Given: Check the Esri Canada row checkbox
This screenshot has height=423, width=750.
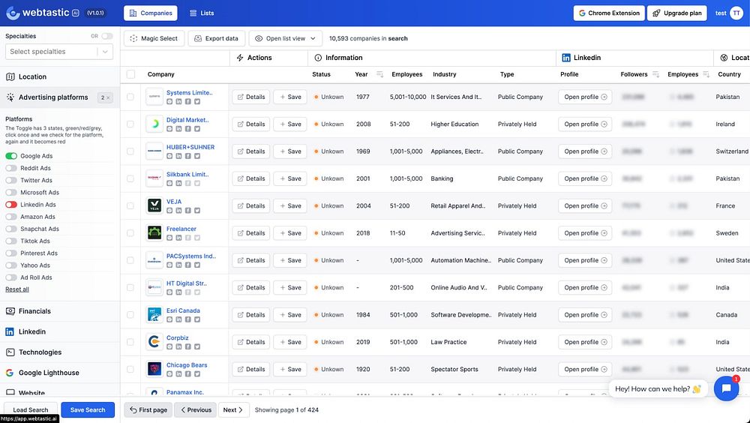Looking at the screenshot, I should [x=130, y=315].
